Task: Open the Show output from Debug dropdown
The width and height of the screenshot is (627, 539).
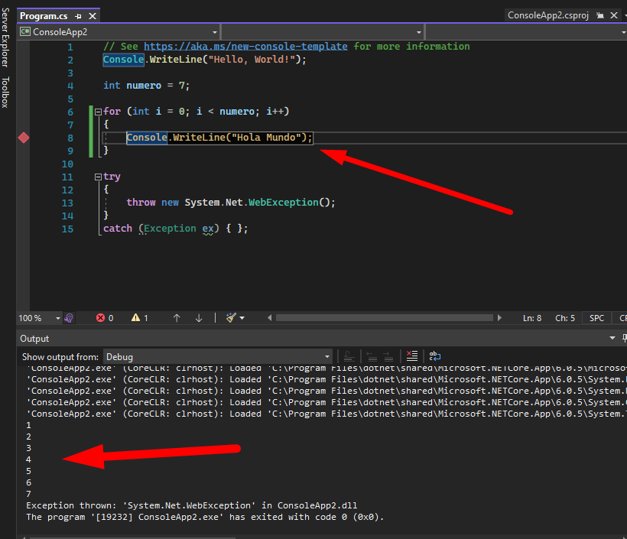Action: [x=327, y=356]
